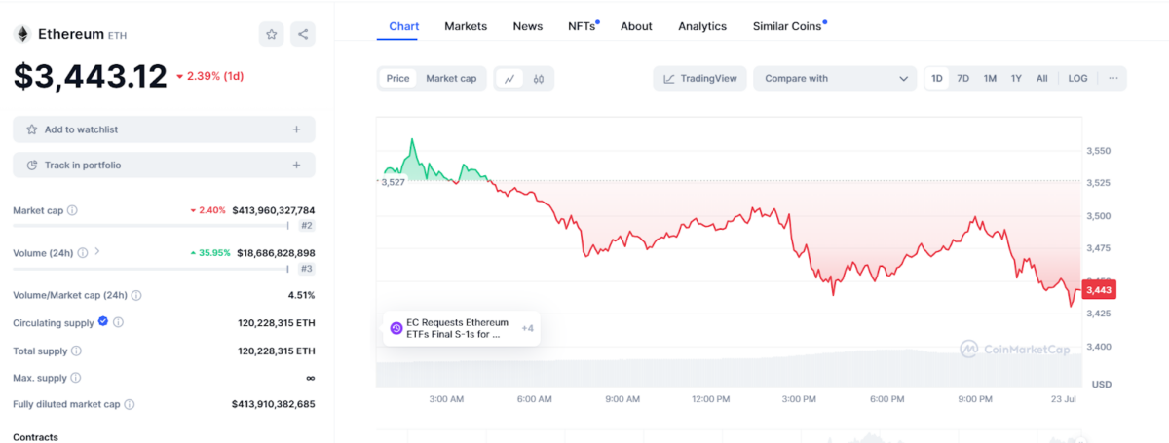Click the plus icon on Track in portfolio
This screenshot has width=1169, height=443.
[x=296, y=166]
